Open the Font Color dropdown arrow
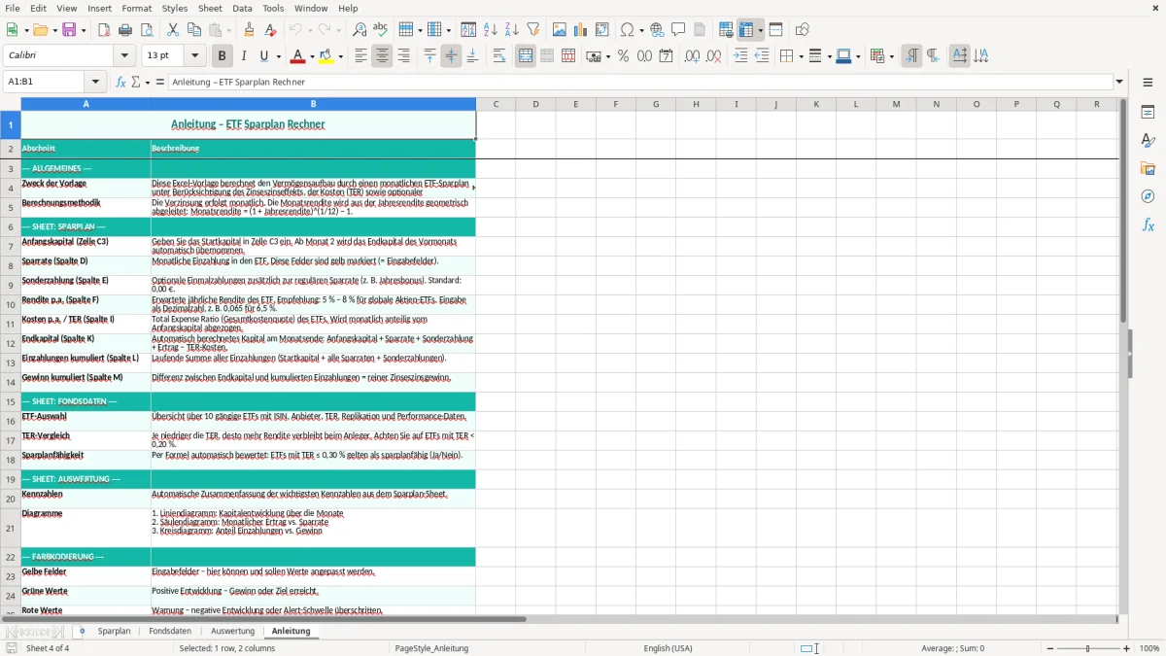Image resolution: width=1166 pixels, height=656 pixels. tap(312, 56)
